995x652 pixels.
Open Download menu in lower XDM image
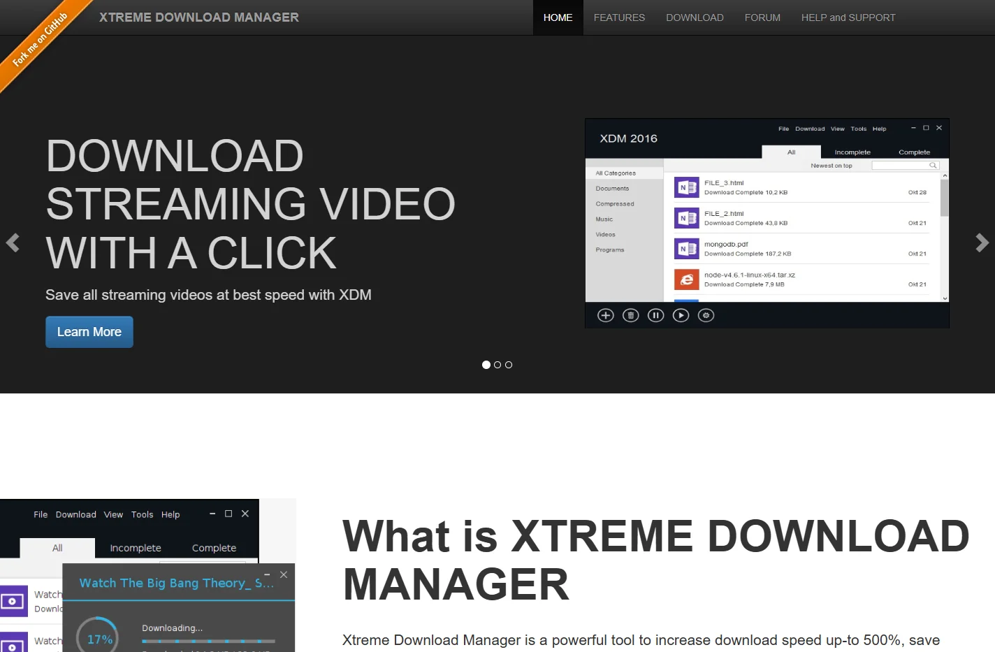pos(76,514)
